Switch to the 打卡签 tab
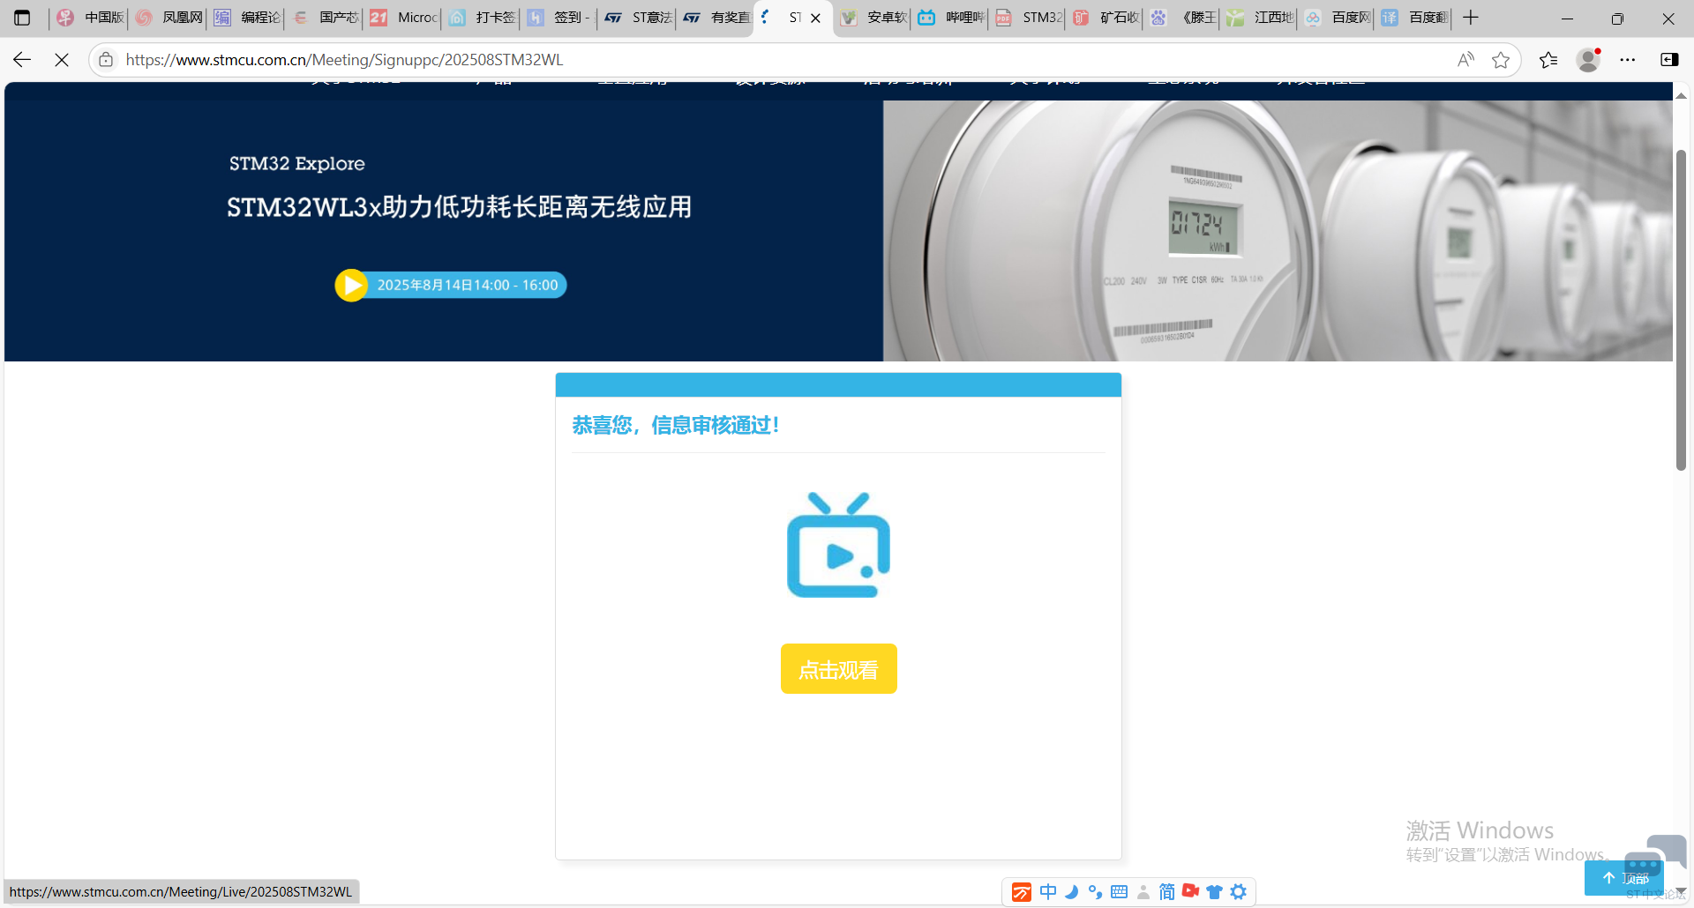Image resolution: width=1694 pixels, height=908 pixels. tap(481, 18)
